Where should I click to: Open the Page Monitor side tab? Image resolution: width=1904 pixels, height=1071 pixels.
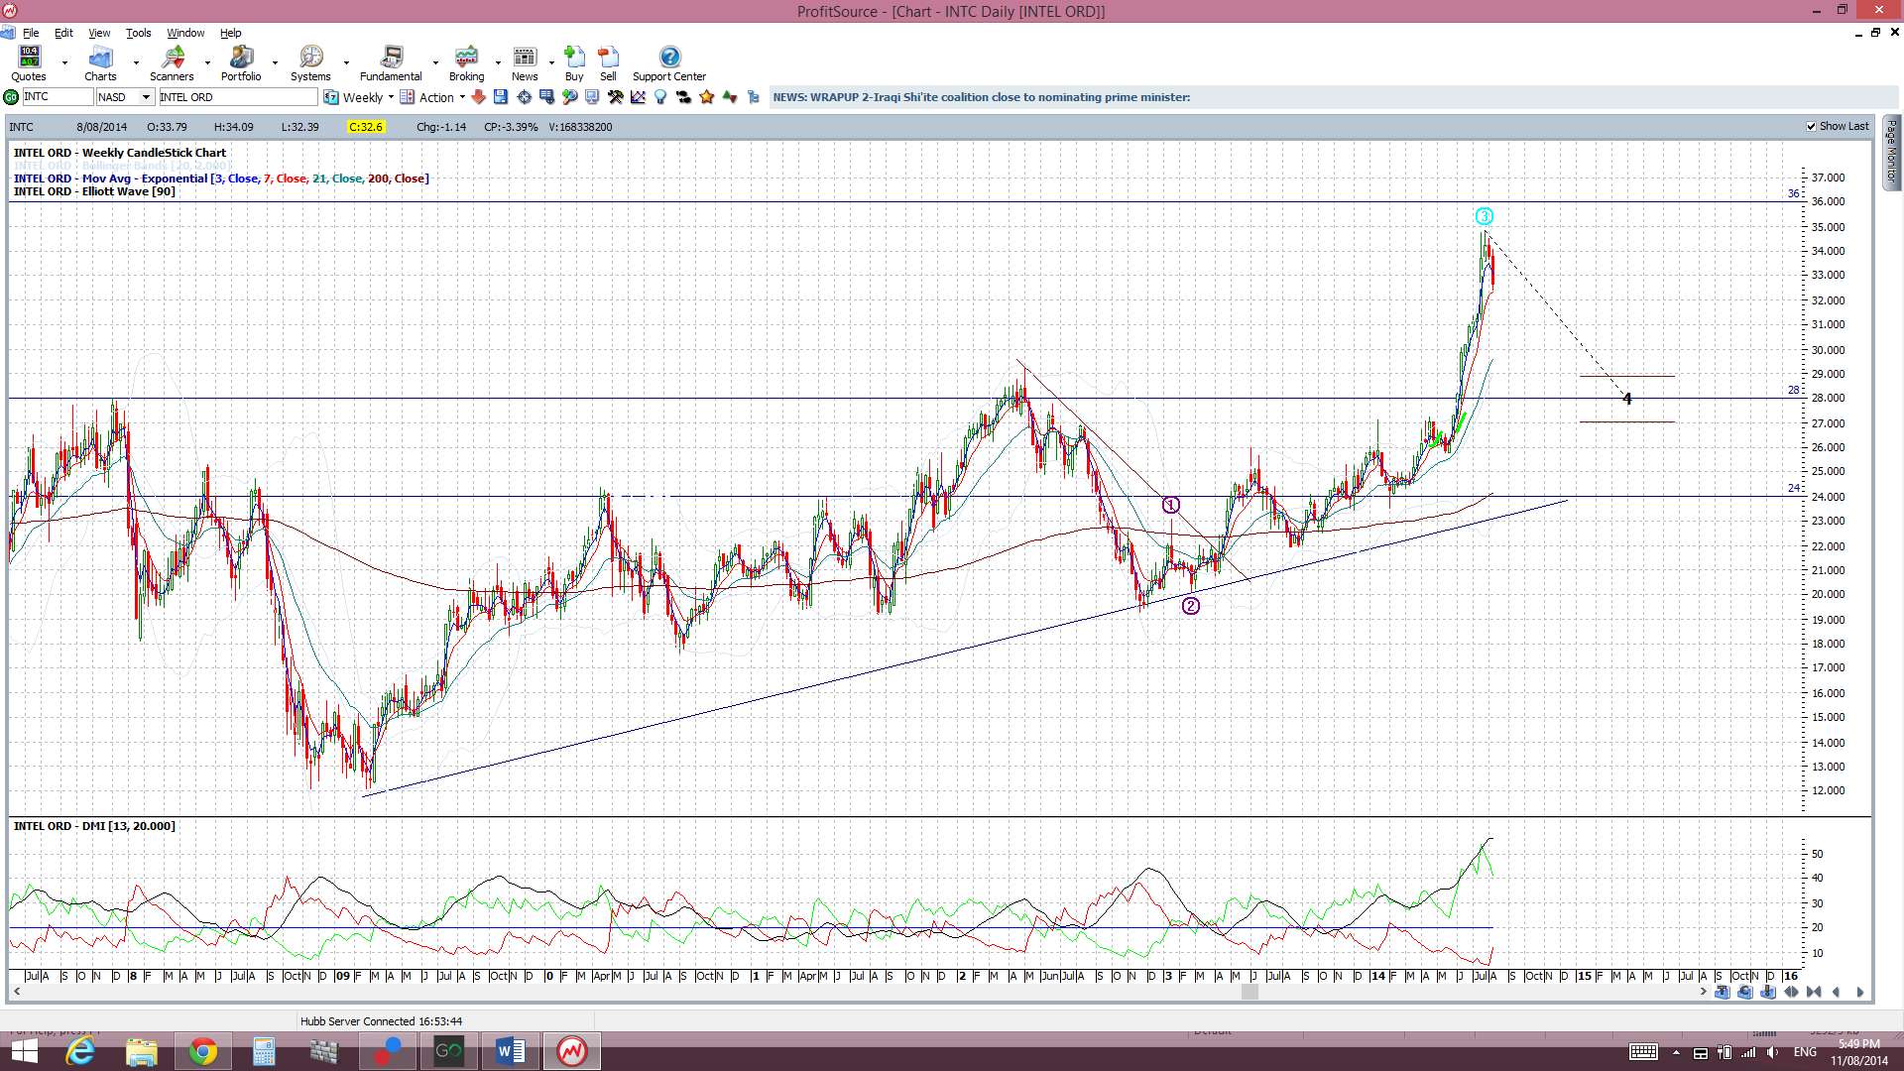1892,152
